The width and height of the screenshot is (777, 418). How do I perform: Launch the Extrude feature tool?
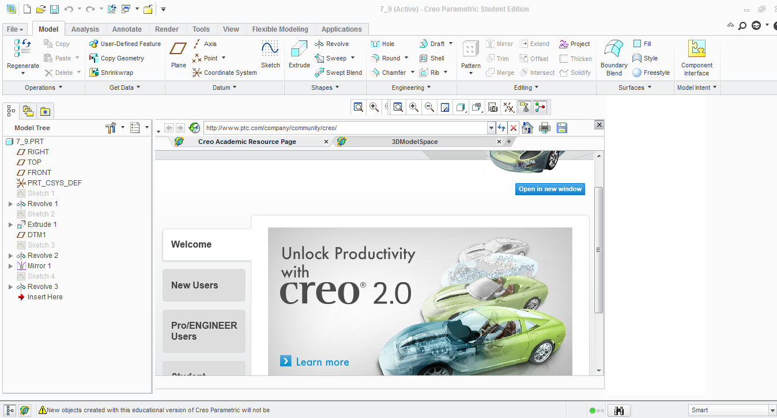[x=299, y=54]
